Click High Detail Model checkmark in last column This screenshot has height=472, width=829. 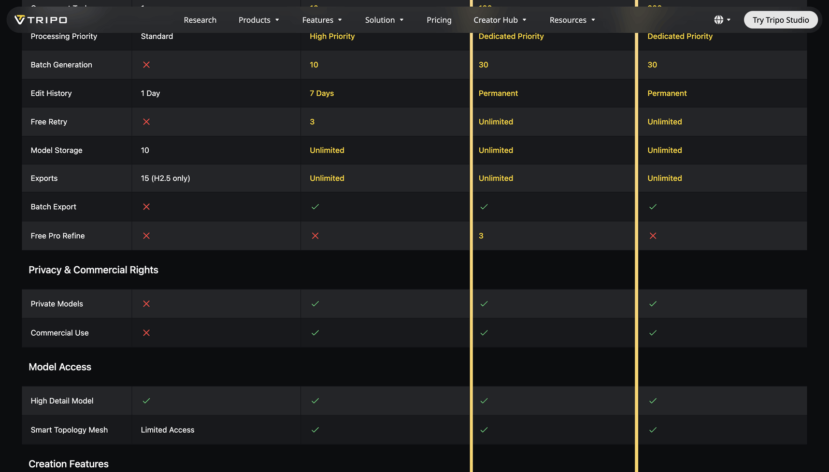pyautogui.click(x=653, y=401)
